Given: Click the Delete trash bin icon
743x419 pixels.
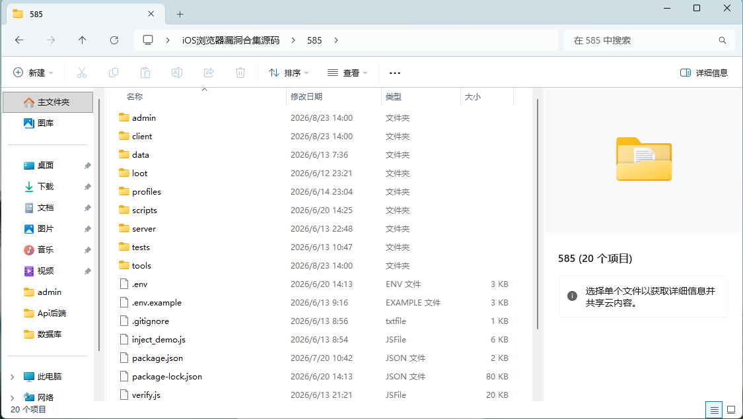Looking at the screenshot, I should point(240,73).
